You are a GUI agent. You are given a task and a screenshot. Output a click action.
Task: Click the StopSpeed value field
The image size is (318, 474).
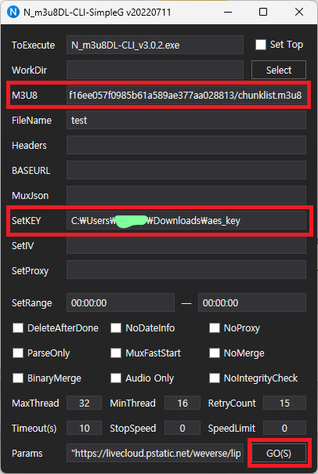[x=182, y=428]
